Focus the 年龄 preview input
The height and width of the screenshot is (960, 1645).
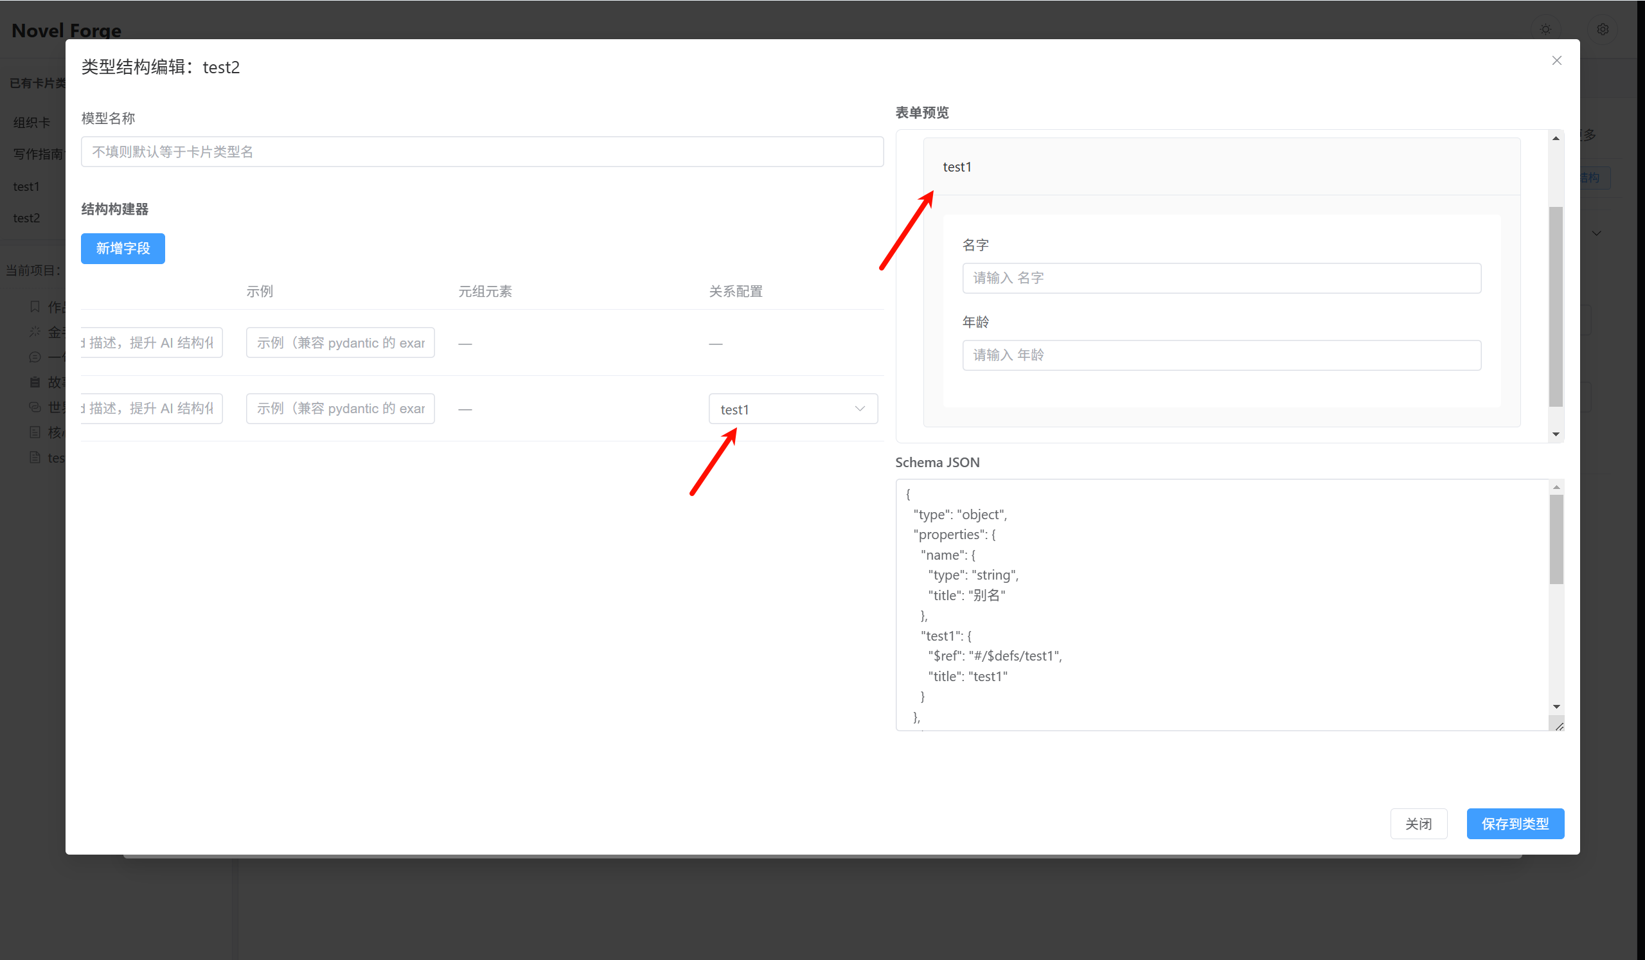[1222, 355]
